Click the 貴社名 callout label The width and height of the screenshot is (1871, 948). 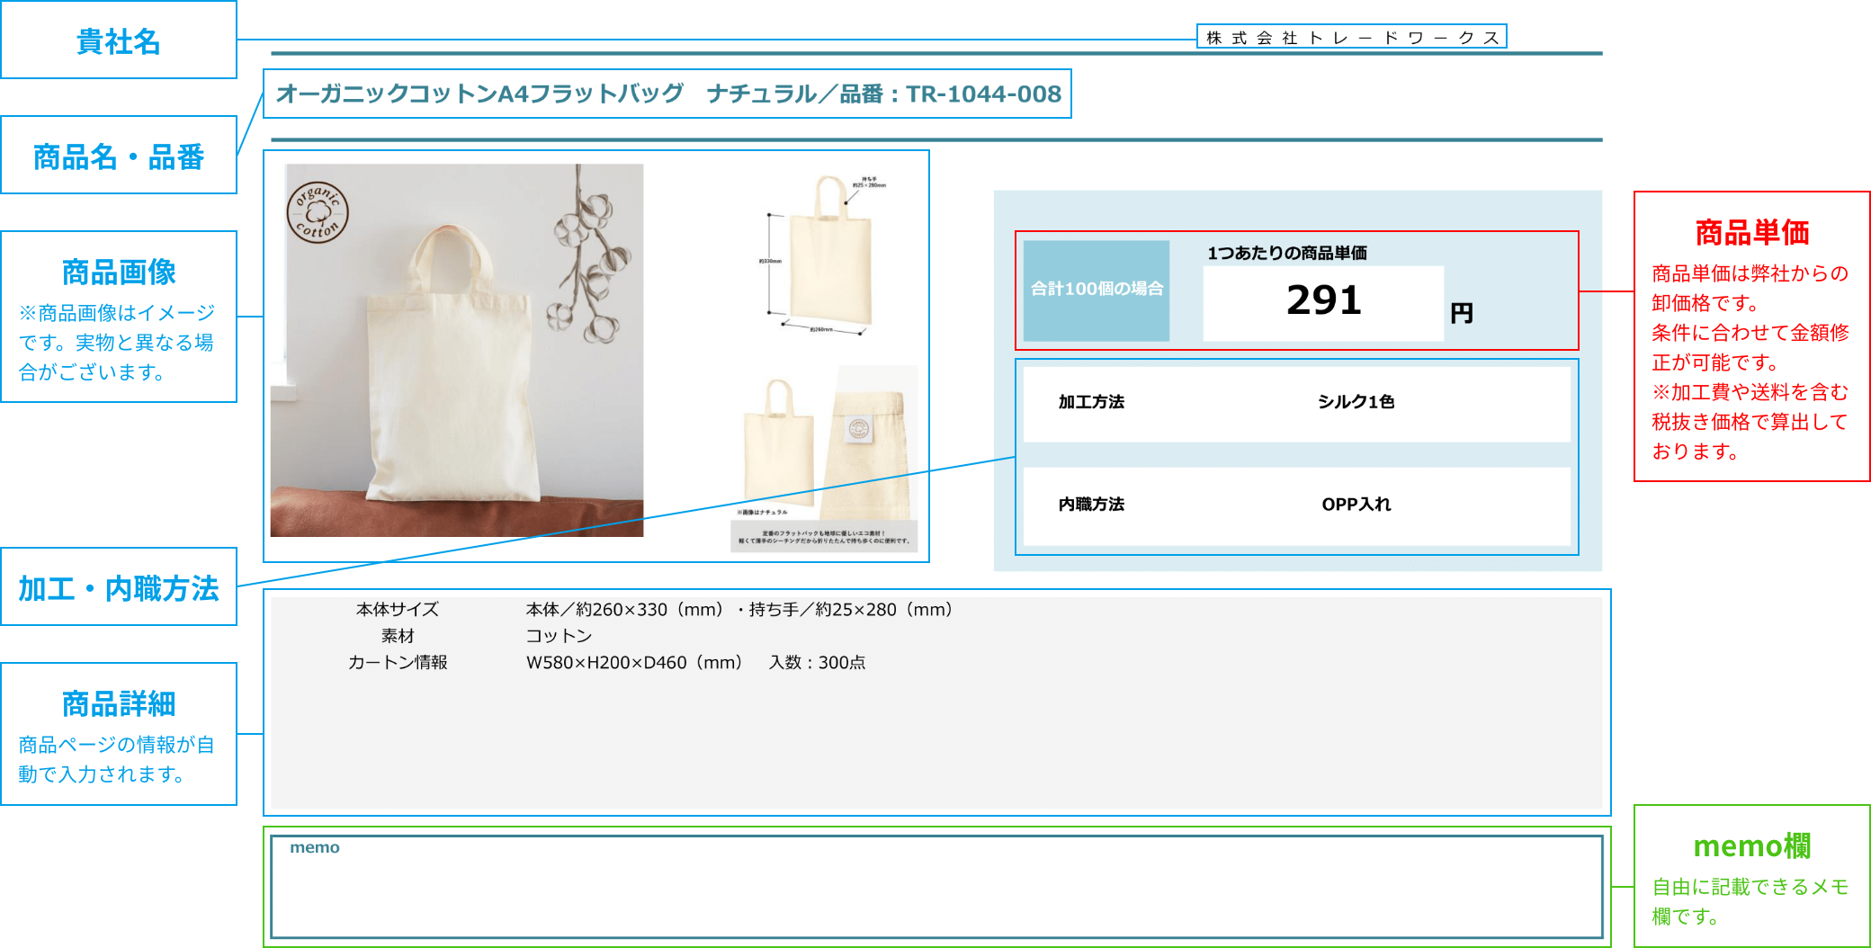119,41
